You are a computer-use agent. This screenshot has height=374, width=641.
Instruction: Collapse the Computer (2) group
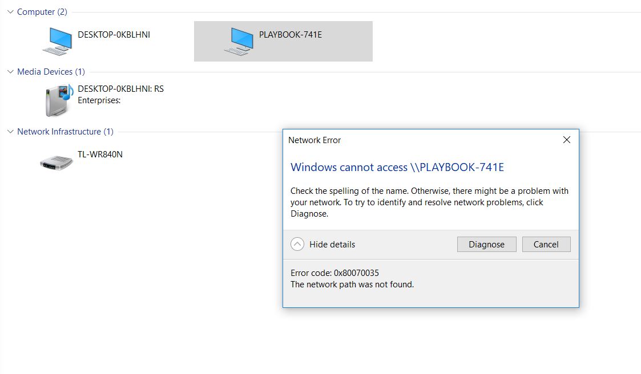(x=10, y=12)
